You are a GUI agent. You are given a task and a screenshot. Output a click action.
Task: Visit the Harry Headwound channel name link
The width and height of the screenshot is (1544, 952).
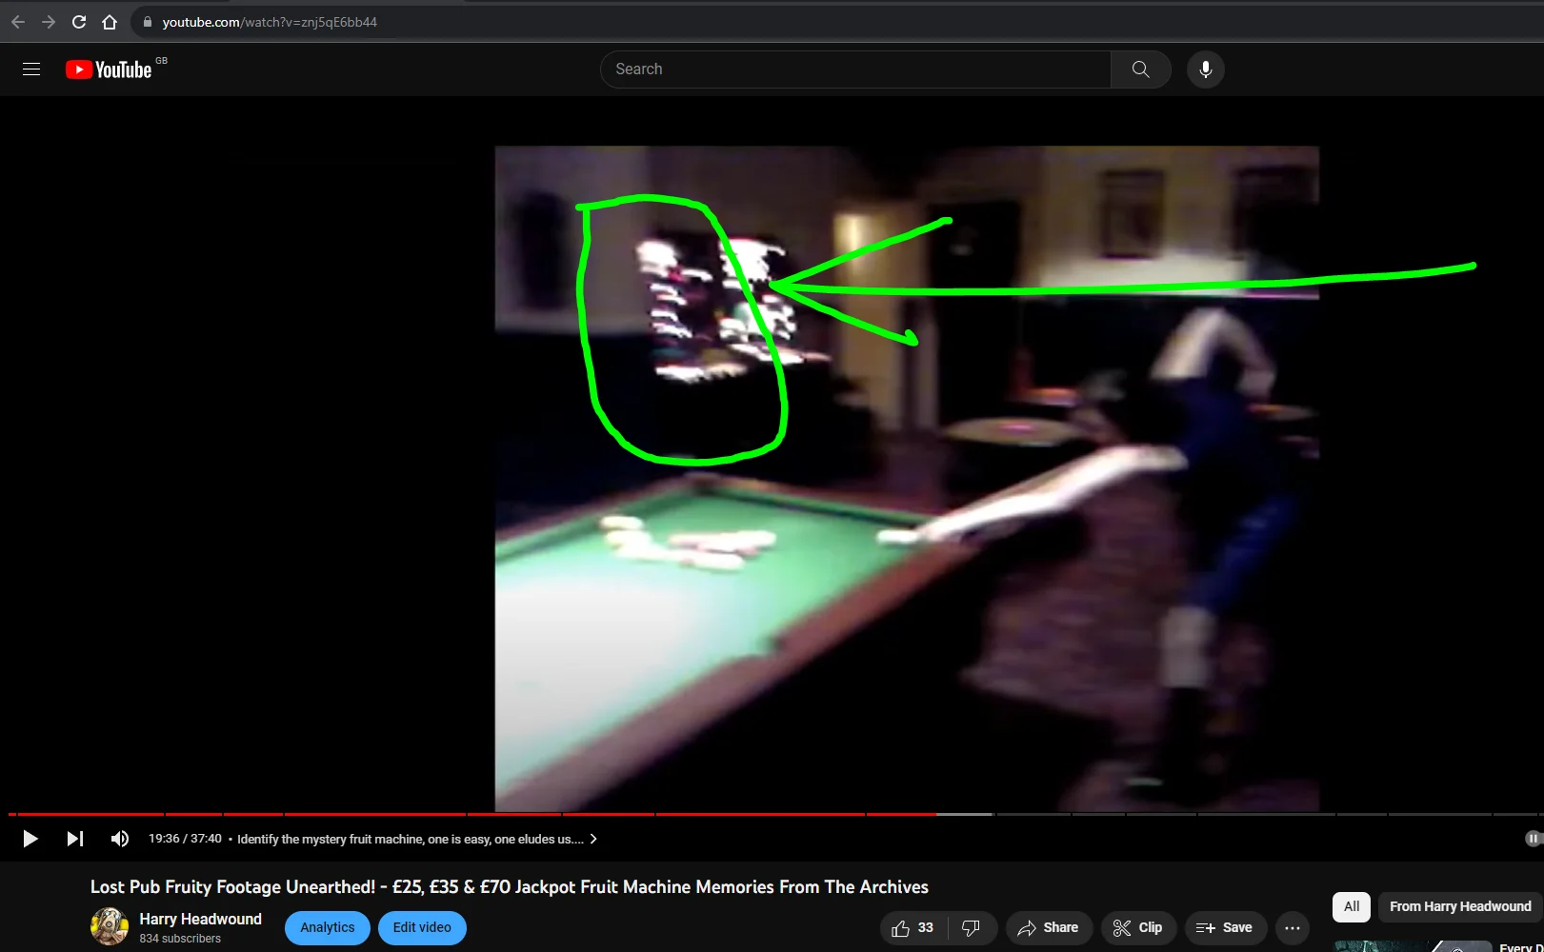200,919
